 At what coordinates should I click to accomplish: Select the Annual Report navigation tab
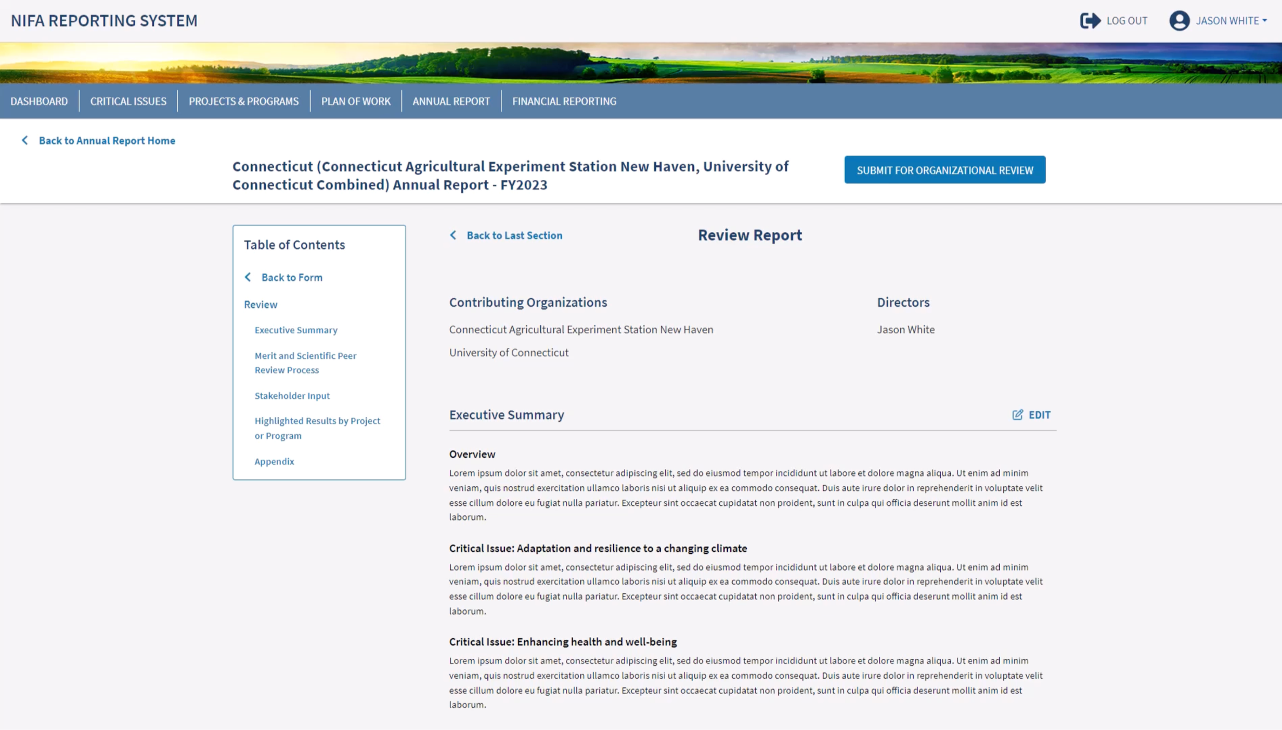pyautogui.click(x=451, y=101)
